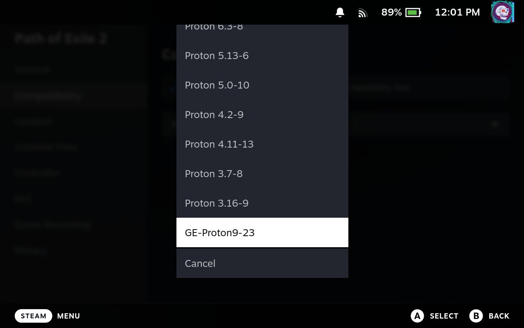Choose GE-Proton9-23 from the list
524x328 pixels.
pyautogui.click(x=262, y=232)
